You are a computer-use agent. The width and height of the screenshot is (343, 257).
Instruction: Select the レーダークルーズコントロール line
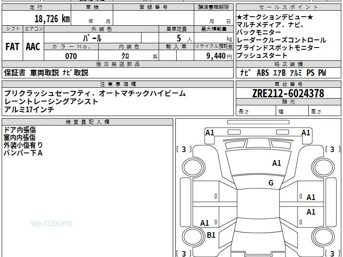pyautogui.click(x=281, y=40)
